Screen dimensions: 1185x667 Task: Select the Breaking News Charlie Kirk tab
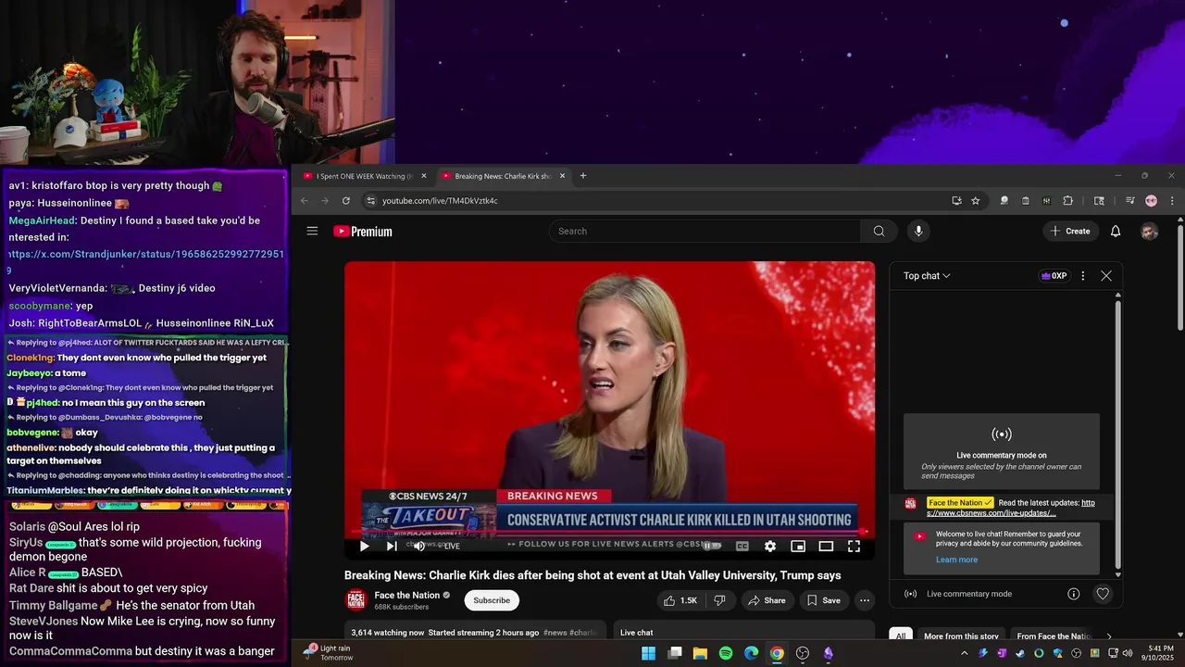pyautogui.click(x=502, y=176)
